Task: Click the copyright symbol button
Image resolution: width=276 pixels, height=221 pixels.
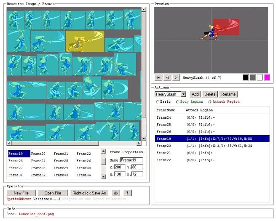Action: [x=116, y=193]
